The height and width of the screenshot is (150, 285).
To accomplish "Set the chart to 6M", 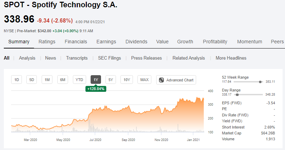I will (x=63, y=80).
